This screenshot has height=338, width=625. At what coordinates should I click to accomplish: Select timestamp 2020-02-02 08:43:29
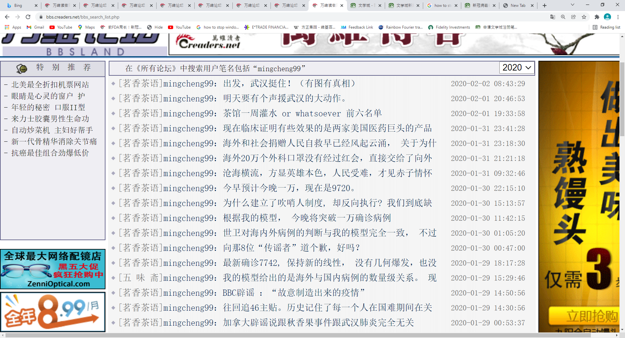[488, 84]
